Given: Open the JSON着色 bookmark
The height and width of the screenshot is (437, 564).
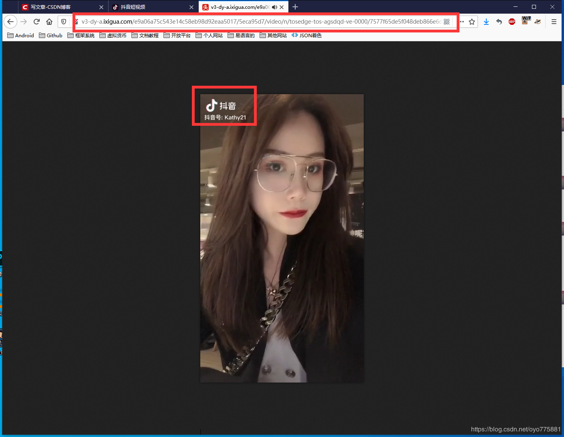Looking at the screenshot, I should [306, 35].
